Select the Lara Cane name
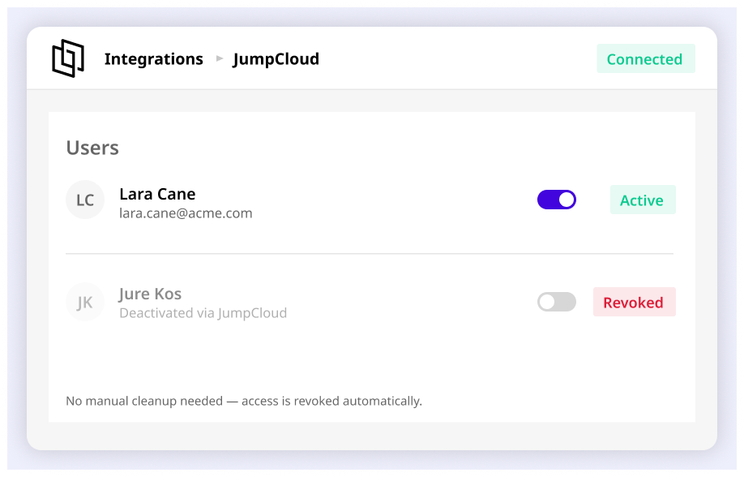The height and width of the screenshot is (477, 744). [x=157, y=194]
